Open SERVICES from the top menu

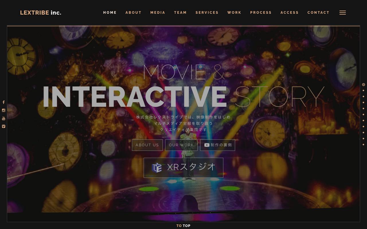207,13
